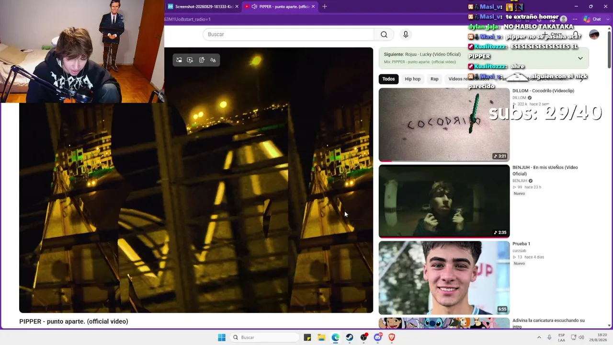
Task: Click the title BENJUH - En mis sUeÑos
Action: coord(545,171)
